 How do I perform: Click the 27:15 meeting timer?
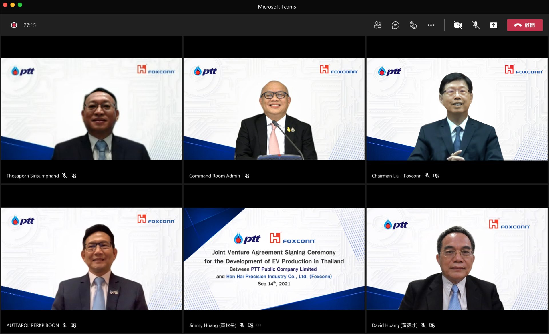(30, 25)
